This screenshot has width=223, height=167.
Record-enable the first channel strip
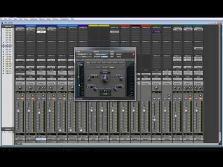point(22,96)
